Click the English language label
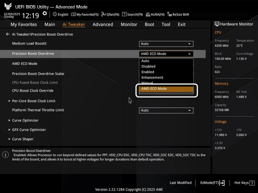Image resolution: width=258 pixels, height=193 pixels. click(x=63, y=15)
